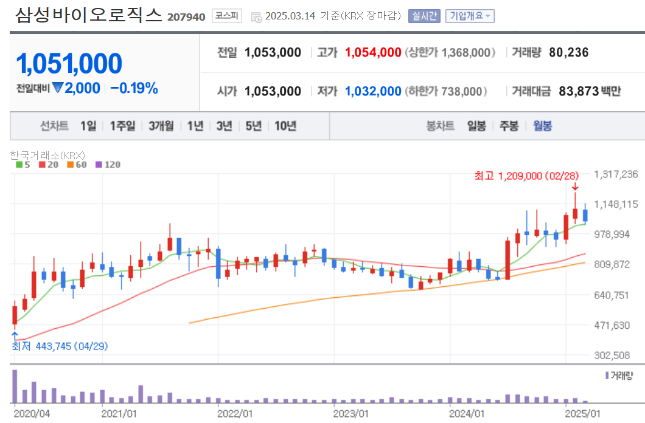Click the 1,317,236 y-axis price label
This screenshot has height=423, width=645.
click(616, 174)
